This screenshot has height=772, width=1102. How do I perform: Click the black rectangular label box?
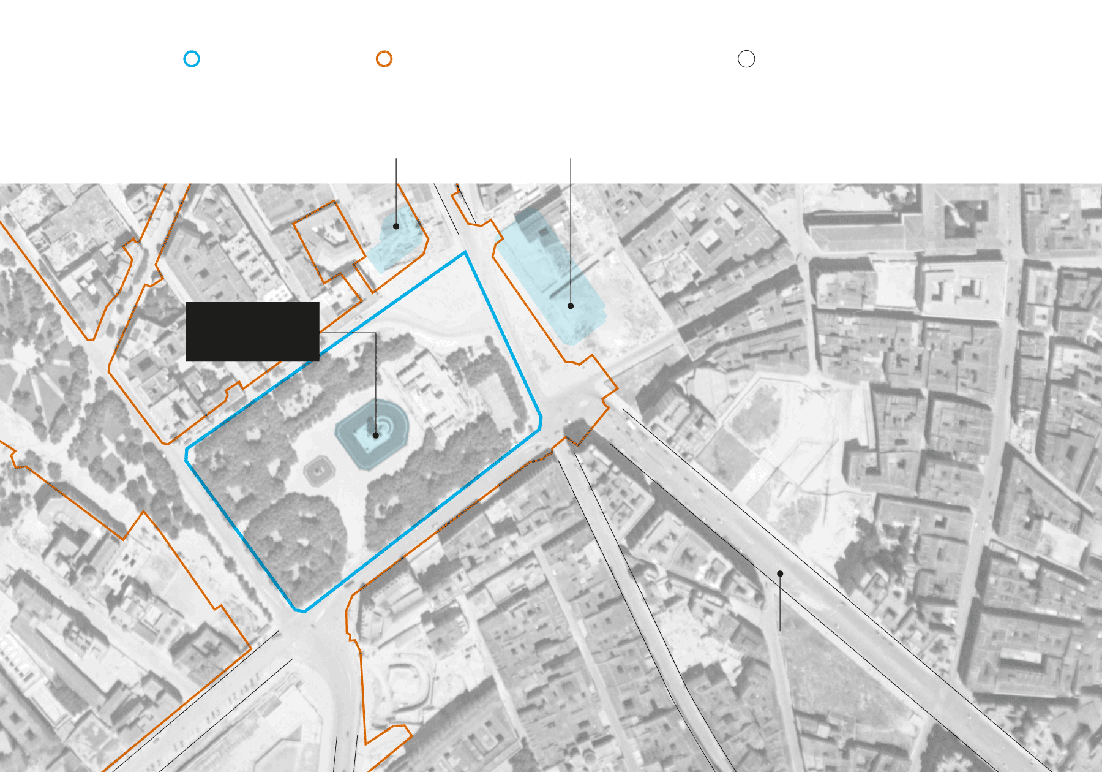252,331
